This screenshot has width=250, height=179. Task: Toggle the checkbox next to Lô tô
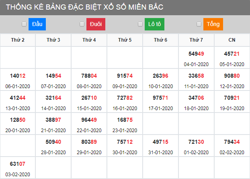[x=140, y=24]
